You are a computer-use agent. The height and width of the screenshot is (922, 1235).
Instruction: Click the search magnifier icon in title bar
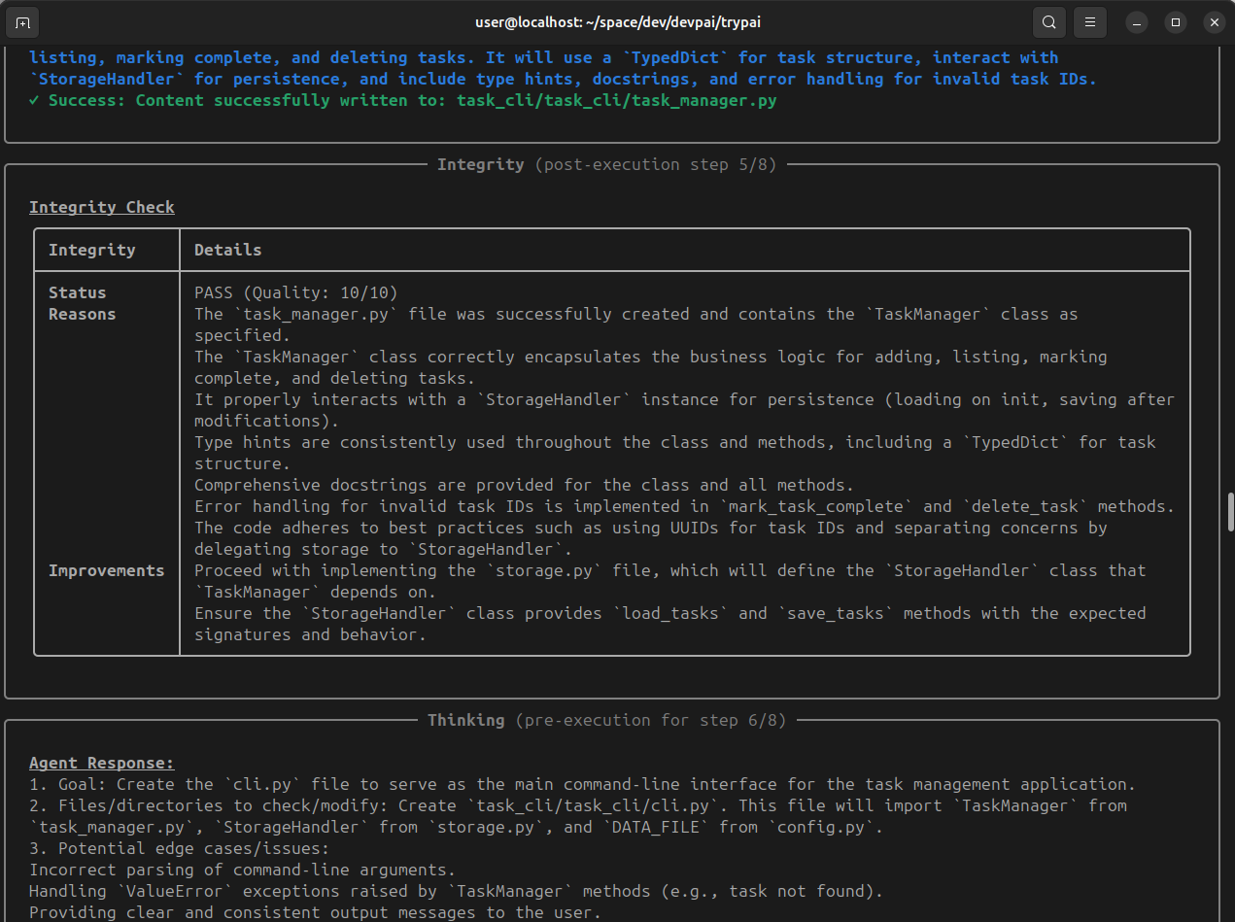coord(1049,21)
